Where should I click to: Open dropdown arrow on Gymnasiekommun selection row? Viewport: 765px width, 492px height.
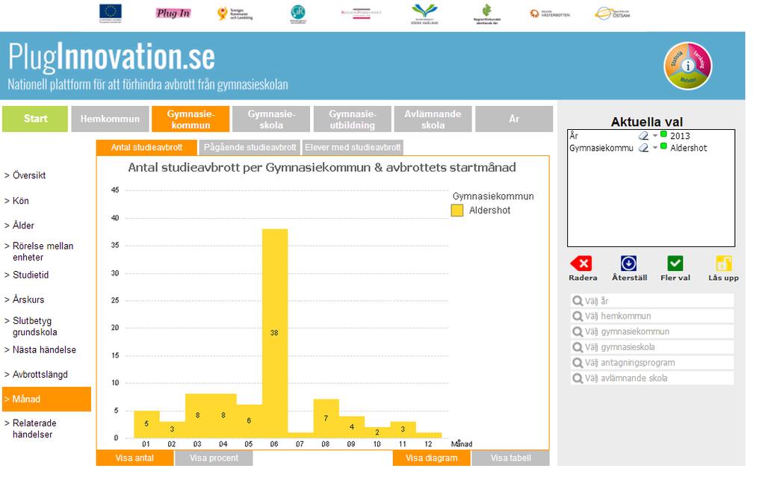[654, 148]
